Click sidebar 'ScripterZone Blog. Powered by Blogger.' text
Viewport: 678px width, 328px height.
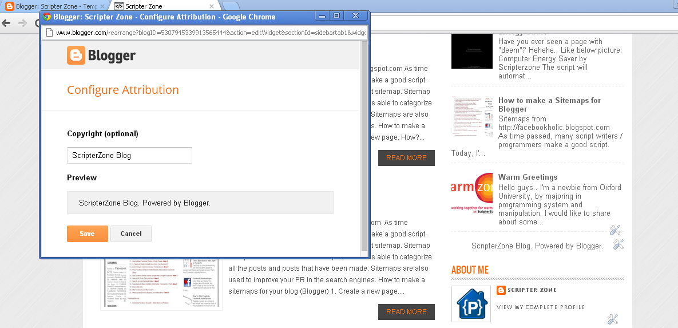pyautogui.click(x=537, y=246)
